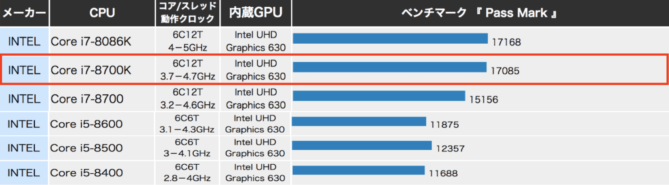
Task: Click the Core i5-8500 benchmark bar
Action: 362,145
